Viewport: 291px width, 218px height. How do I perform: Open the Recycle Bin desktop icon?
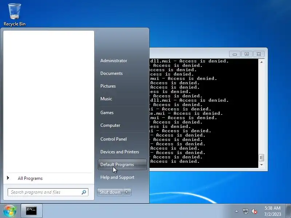pyautogui.click(x=15, y=15)
